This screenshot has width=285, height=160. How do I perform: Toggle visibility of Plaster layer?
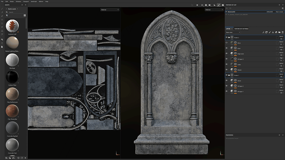(x=226, y=69)
